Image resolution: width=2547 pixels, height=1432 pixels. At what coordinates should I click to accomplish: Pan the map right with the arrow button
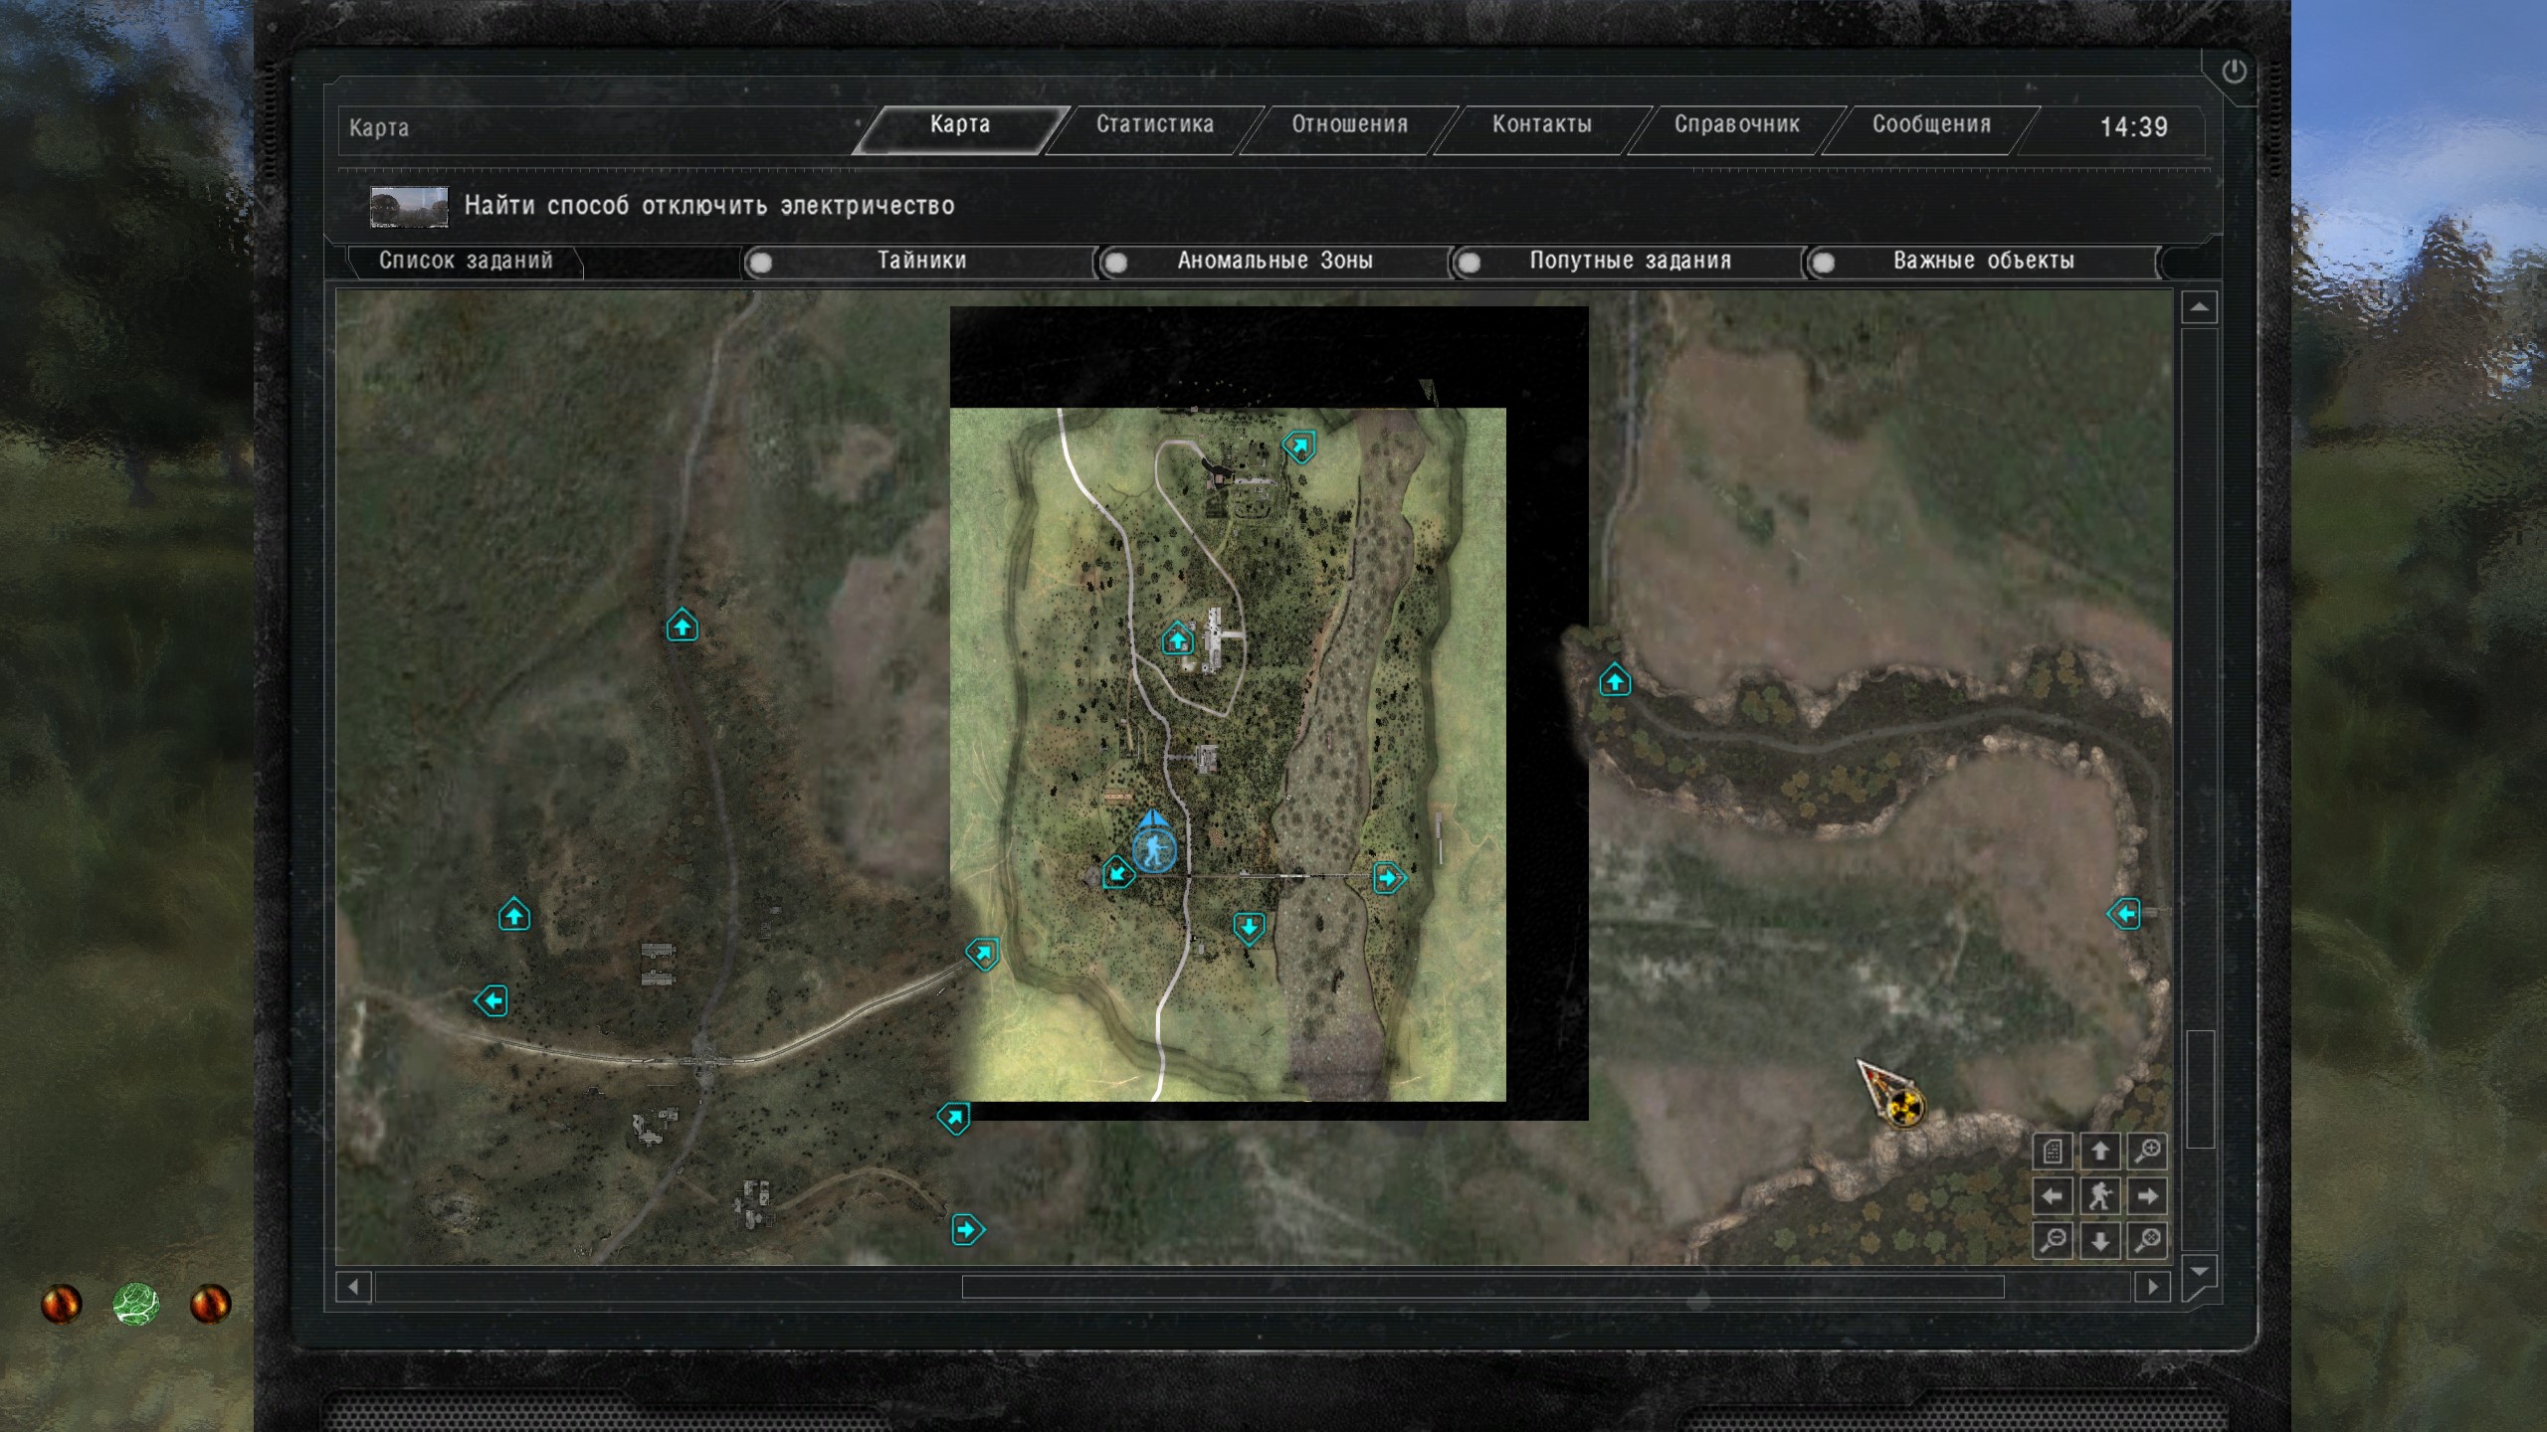[2147, 1195]
